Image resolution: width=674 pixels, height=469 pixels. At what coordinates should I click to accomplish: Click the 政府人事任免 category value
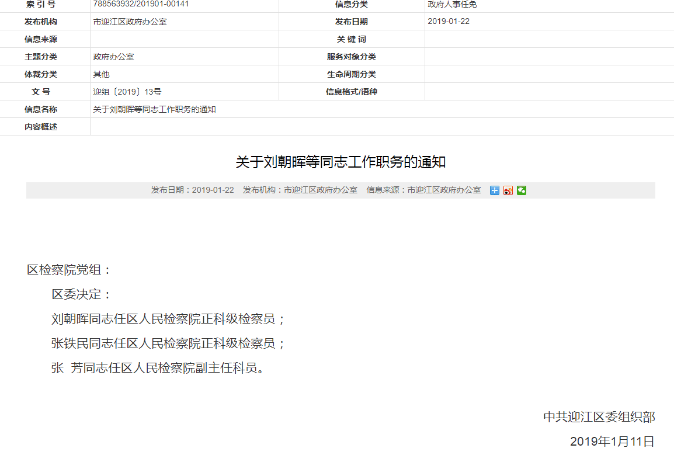(x=452, y=4)
